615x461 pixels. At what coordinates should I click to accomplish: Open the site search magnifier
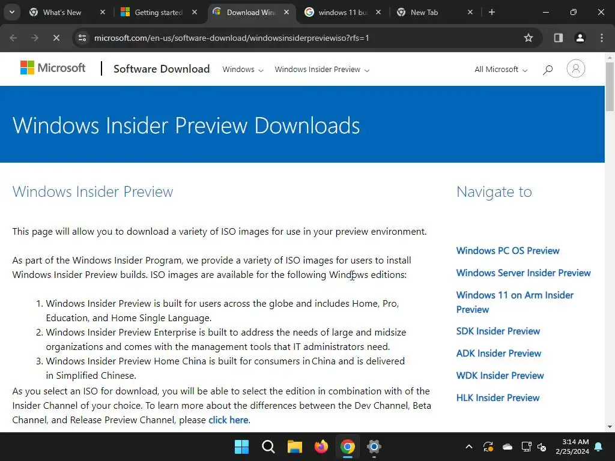(548, 70)
